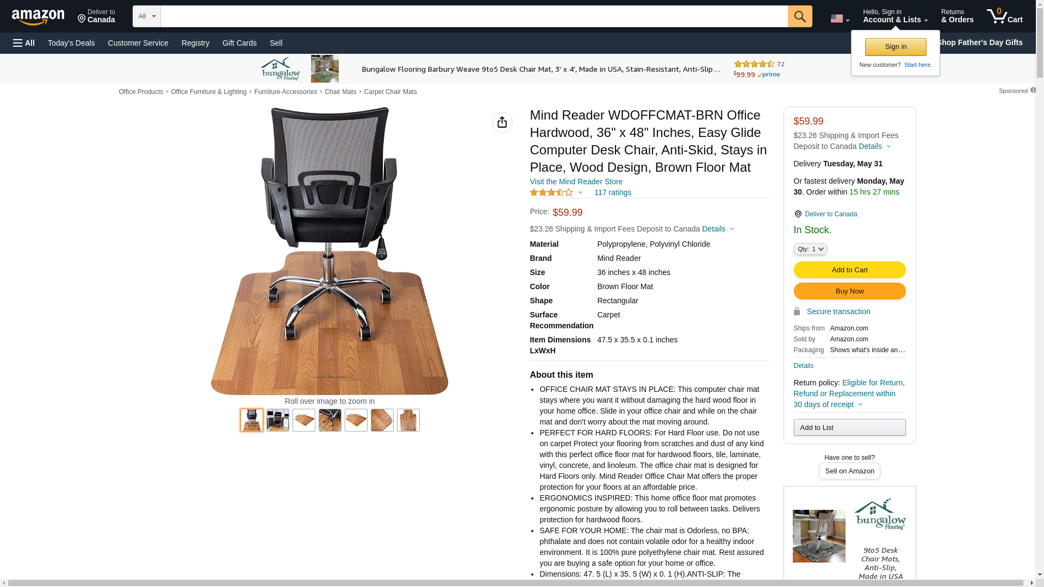1044x587 pixels.
Task: Go to the Gift Cards menu item
Action: click(239, 43)
